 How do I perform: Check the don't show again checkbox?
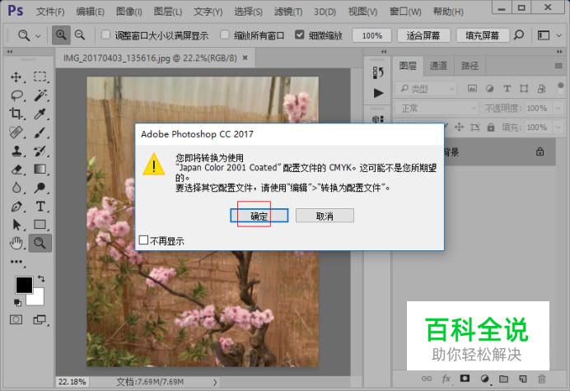[143, 240]
